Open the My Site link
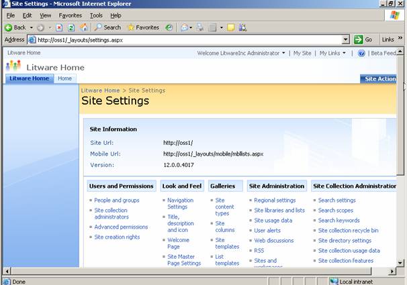Viewport: 407px width, 285px height. (x=302, y=53)
